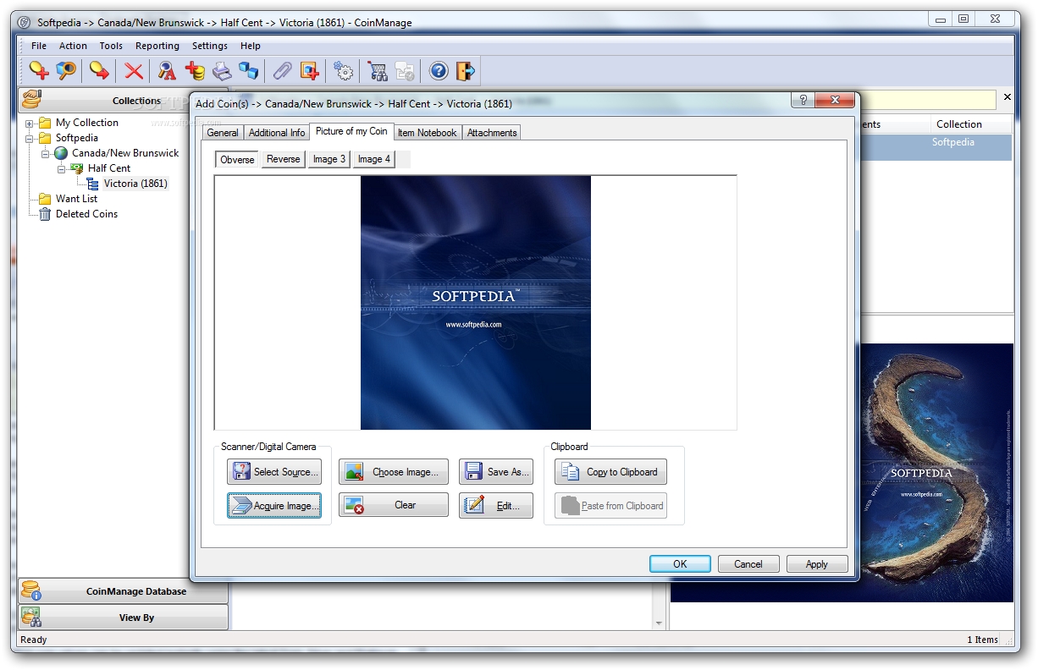This screenshot has width=1038, height=670.
Task: Switch to the General tab
Action: click(223, 133)
